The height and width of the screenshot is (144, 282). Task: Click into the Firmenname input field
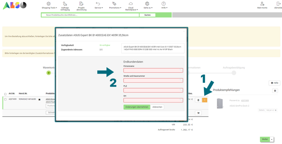point(153,70)
